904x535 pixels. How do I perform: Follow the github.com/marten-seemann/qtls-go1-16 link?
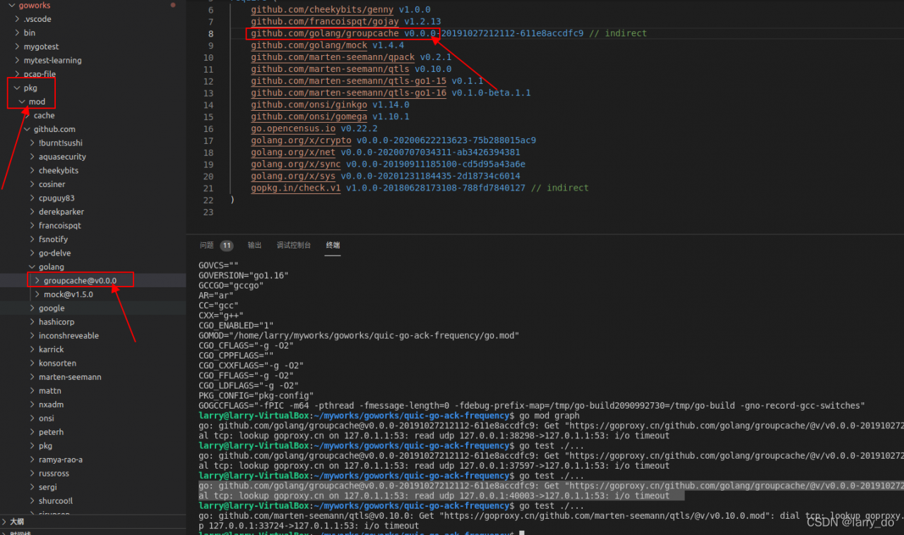348,93
